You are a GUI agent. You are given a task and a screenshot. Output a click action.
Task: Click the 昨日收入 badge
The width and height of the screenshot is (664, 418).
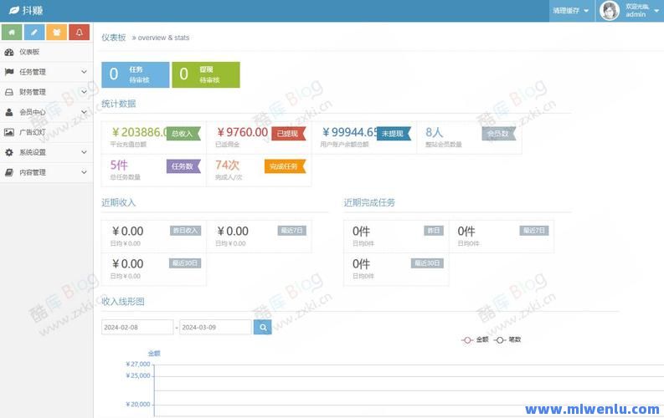186,231
